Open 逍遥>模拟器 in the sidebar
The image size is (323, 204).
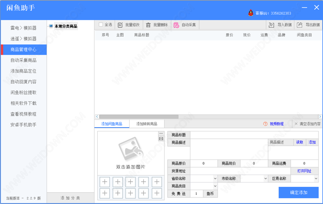coord(23,39)
